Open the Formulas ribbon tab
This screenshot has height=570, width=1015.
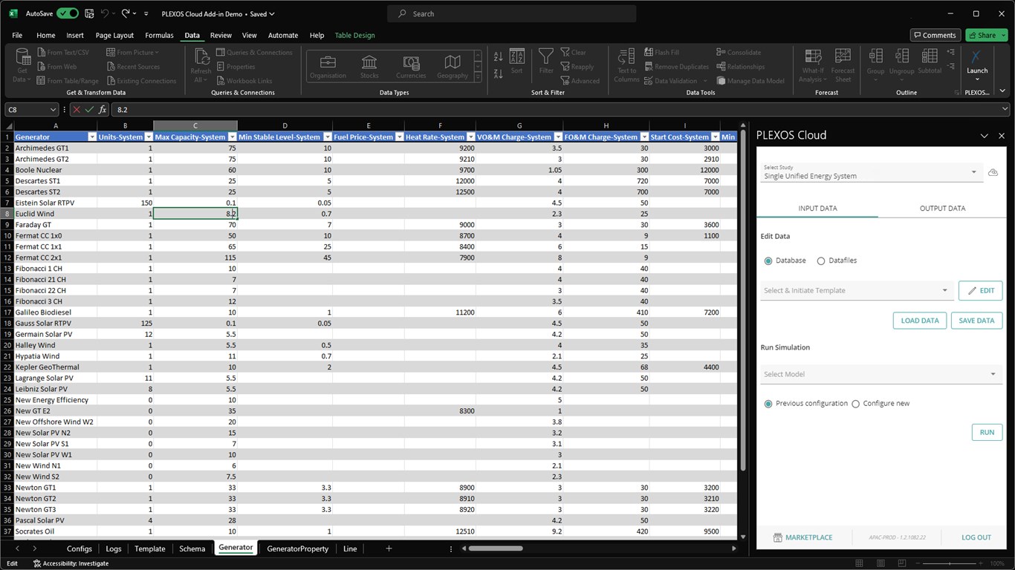coord(159,35)
